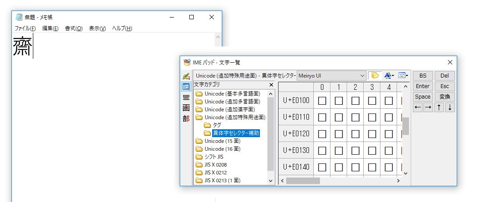
Task: Click the down arrow key button
Action: [x=450, y=107]
